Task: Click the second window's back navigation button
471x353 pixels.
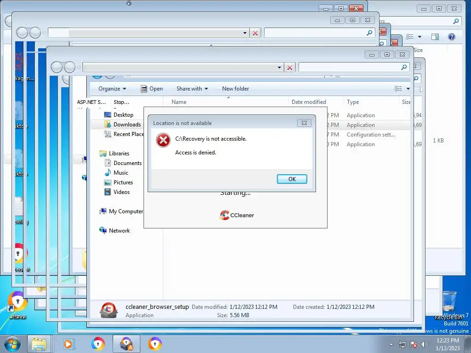Action: pyautogui.click(x=22, y=33)
